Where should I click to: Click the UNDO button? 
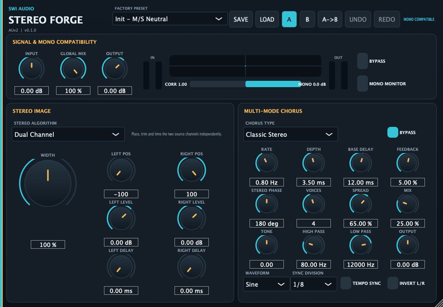pos(358,19)
